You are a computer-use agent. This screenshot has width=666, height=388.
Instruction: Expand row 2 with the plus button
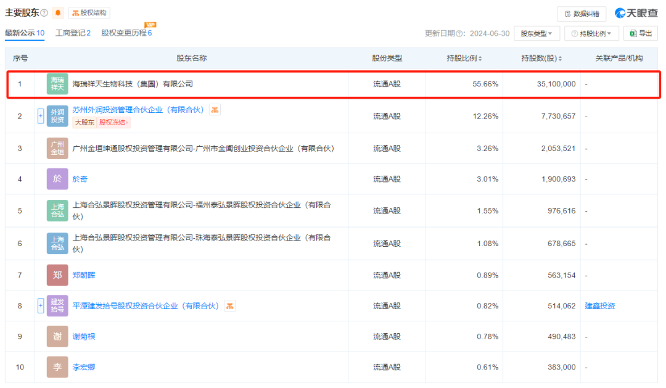tap(41, 116)
